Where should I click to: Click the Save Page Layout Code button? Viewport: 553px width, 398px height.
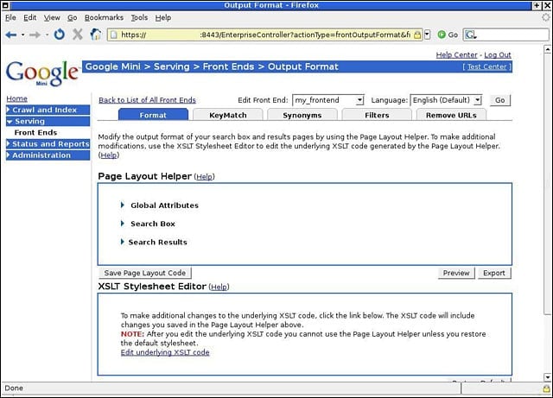point(144,273)
